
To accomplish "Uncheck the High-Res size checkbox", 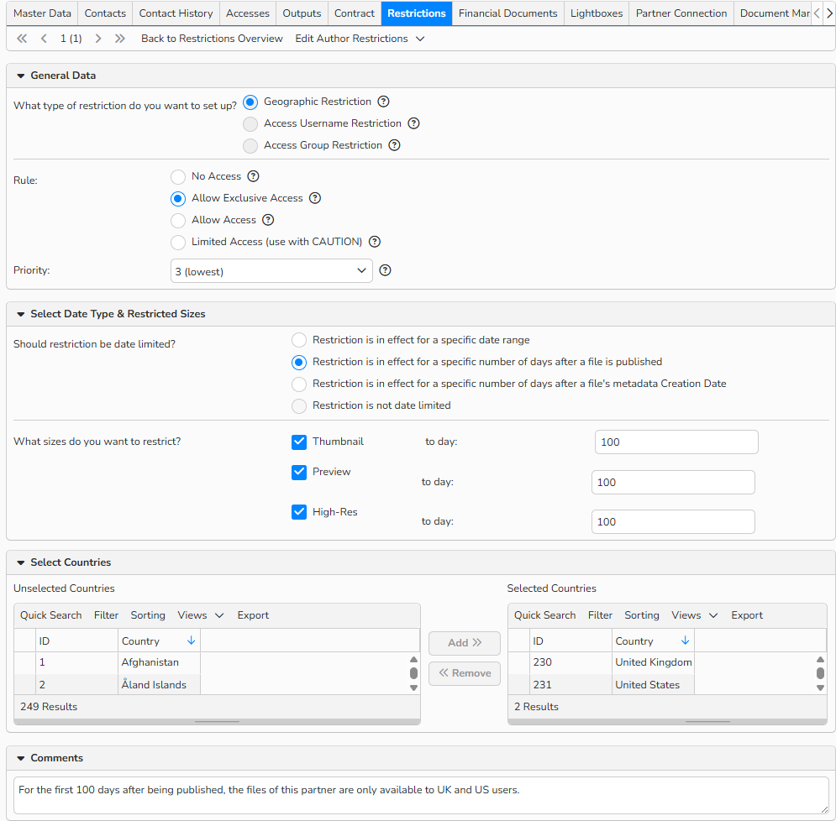I will tap(299, 512).
